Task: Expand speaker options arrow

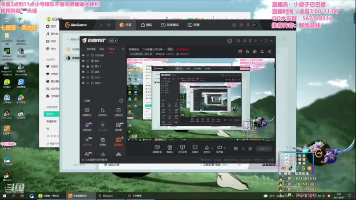Action: click(x=225, y=148)
